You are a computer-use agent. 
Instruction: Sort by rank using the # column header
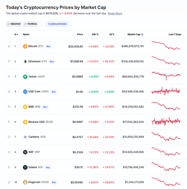coord(16,35)
